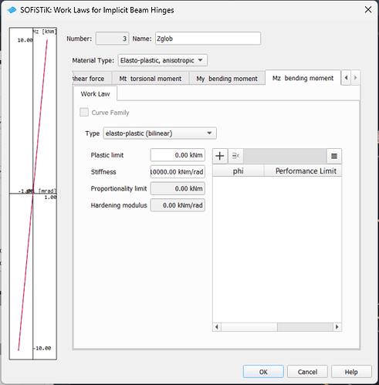Click the table scroll right arrow
The height and width of the screenshot is (385, 379).
[x=337, y=327]
